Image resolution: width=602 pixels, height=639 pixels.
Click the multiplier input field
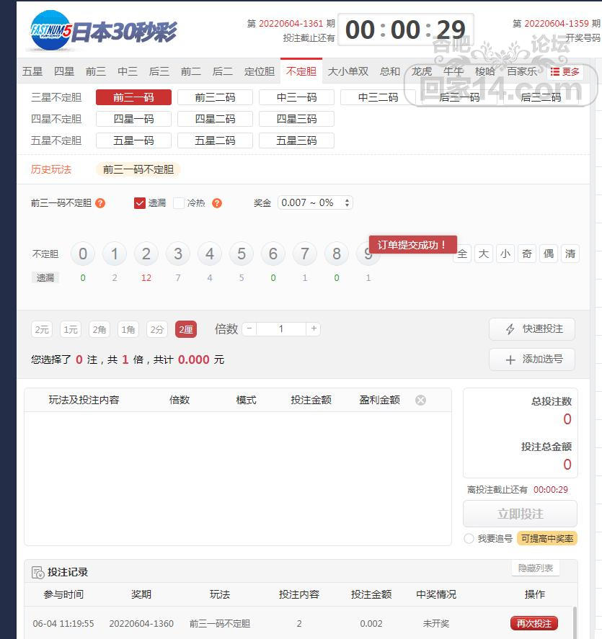click(281, 329)
